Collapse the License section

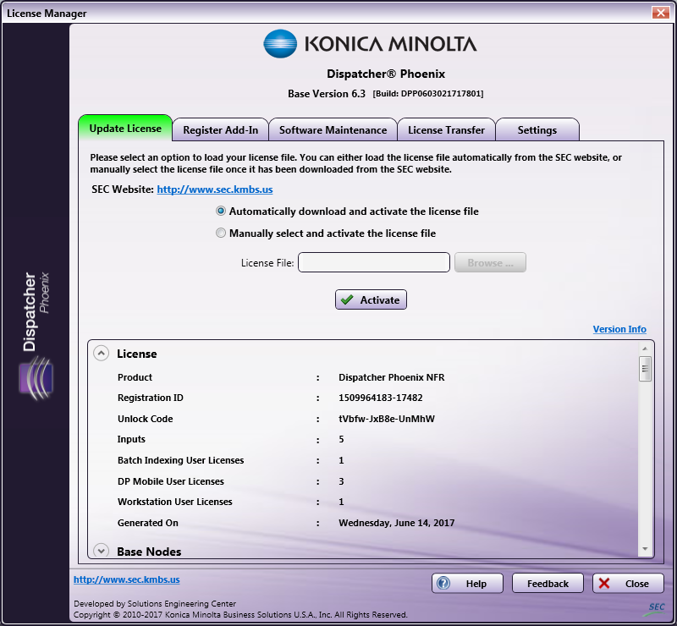[x=101, y=354]
